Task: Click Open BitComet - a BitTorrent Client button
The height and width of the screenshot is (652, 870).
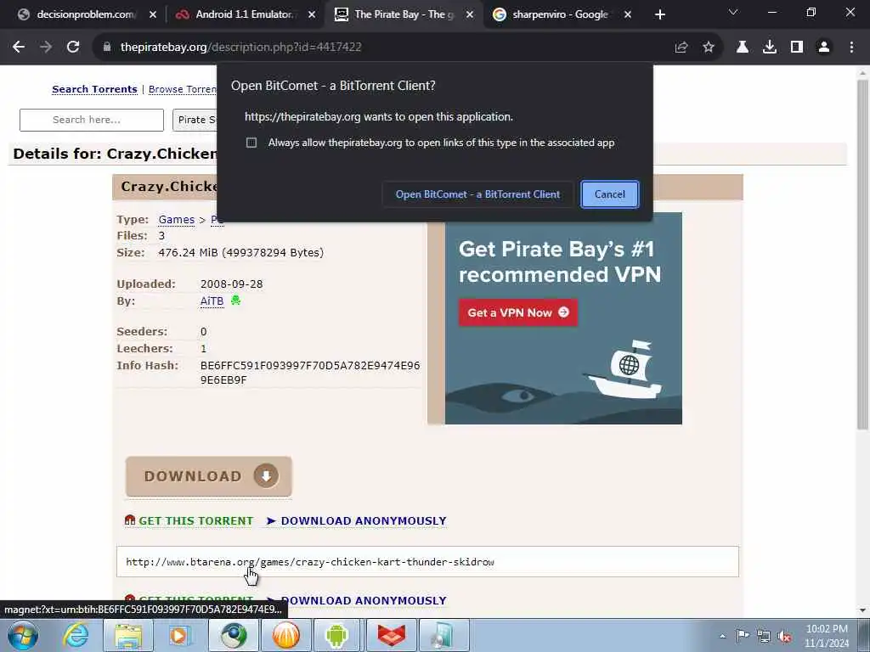Action: [477, 194]
